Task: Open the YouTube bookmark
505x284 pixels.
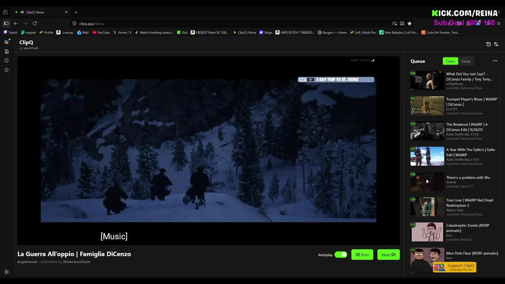Action: pyautogui.click(x=101, y=32)
